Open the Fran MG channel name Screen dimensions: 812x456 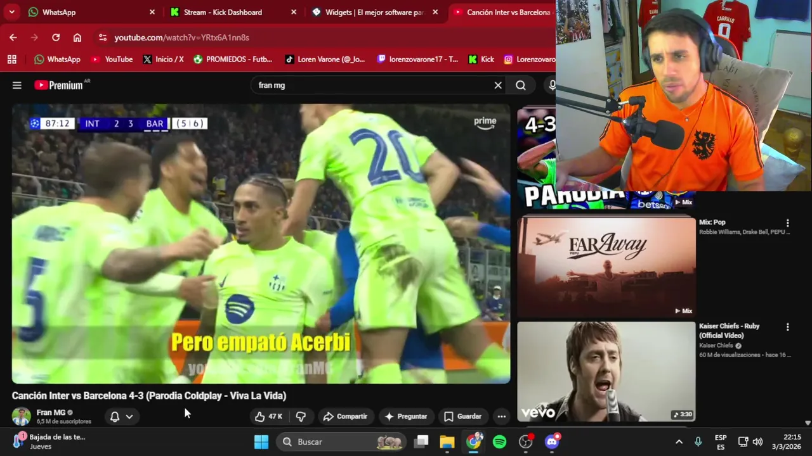coord(51,412)
